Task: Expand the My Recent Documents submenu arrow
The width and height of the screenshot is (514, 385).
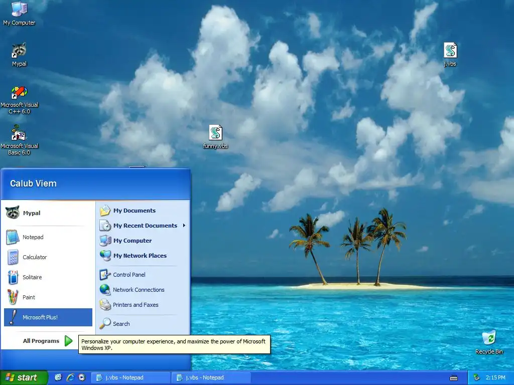Action: point(184,226)
